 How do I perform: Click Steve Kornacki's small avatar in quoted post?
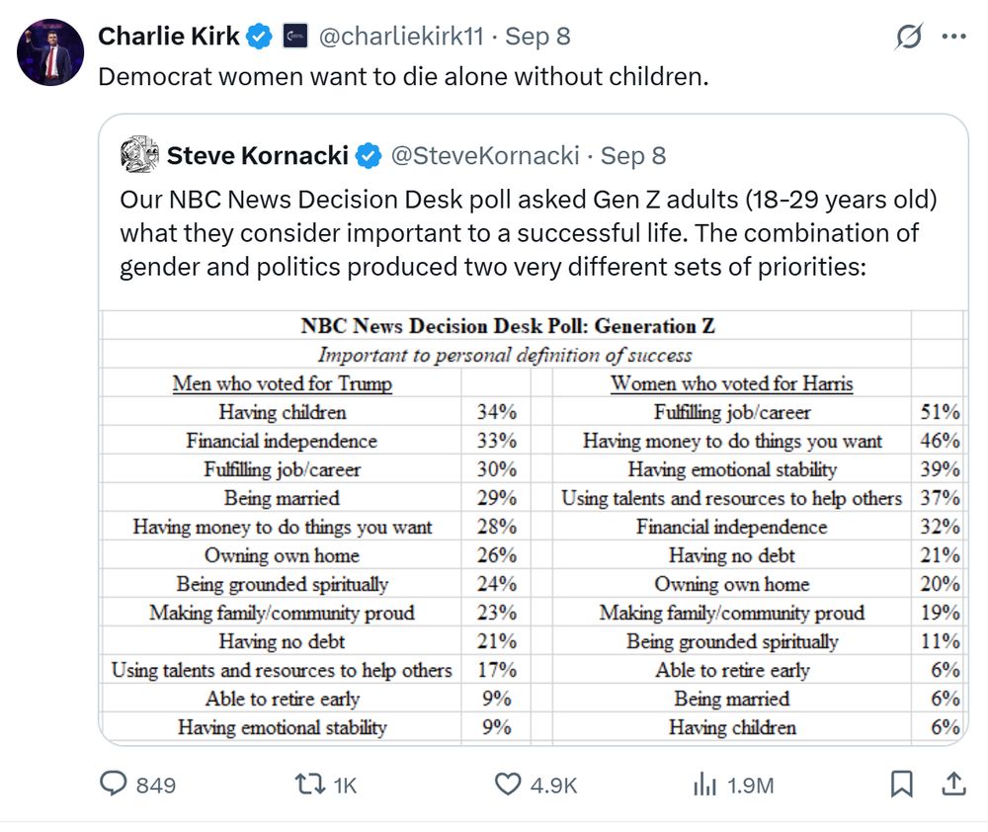139,155
